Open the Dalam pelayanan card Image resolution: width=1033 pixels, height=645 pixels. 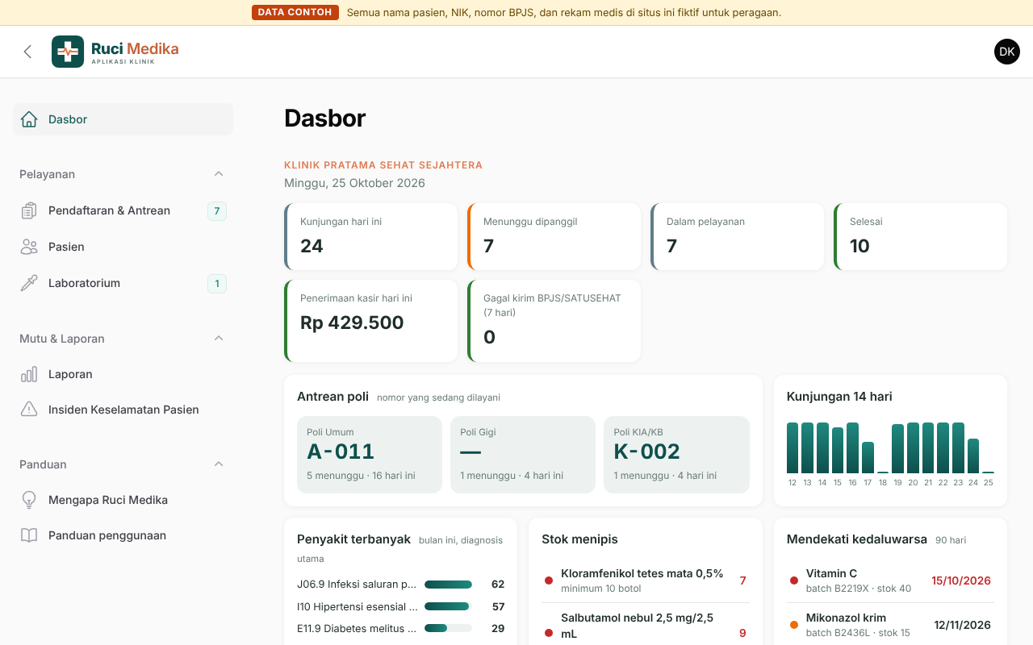point(738,236)
